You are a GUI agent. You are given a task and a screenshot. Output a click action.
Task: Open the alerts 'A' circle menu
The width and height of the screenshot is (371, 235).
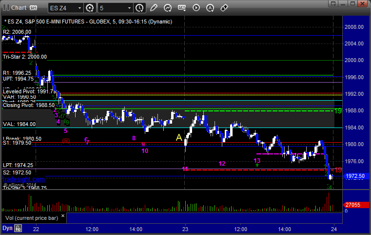pos(210,8)
